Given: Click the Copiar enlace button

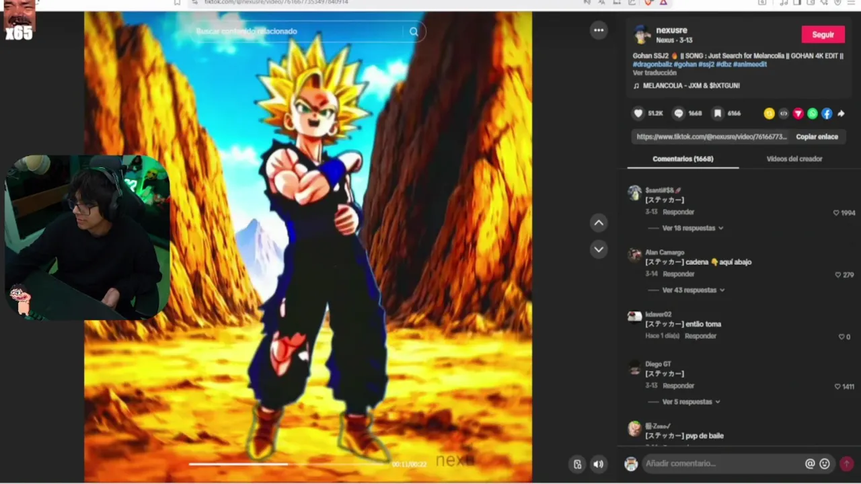Looking at the screenshot, I should tap(817, 136).
